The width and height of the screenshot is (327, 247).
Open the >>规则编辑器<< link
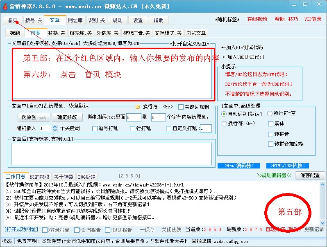coord(274,175)
